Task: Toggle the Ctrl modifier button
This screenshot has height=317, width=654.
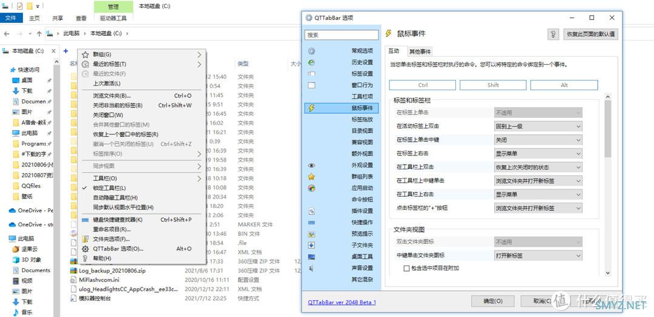Action: pos(423,85)
